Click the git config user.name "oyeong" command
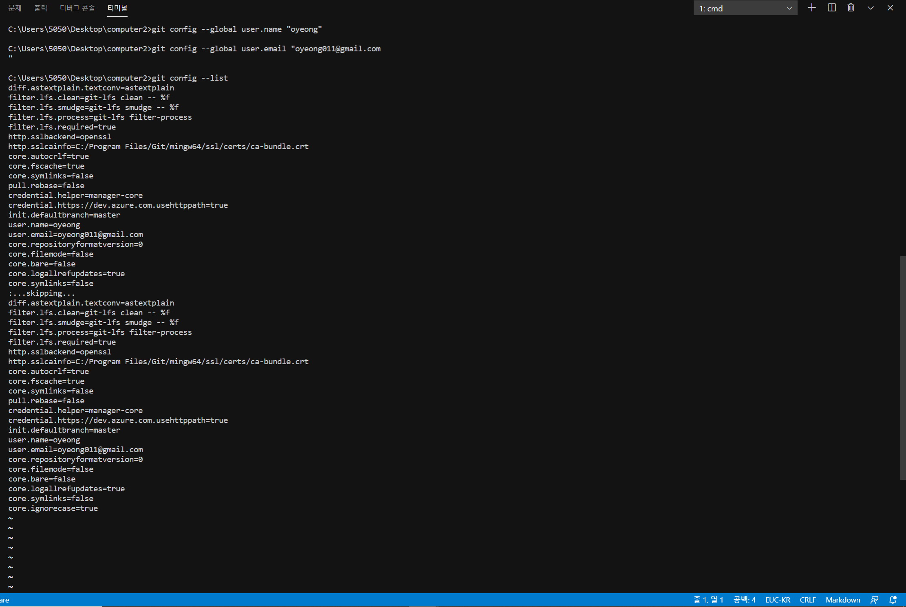 click(x=165, y=29)
